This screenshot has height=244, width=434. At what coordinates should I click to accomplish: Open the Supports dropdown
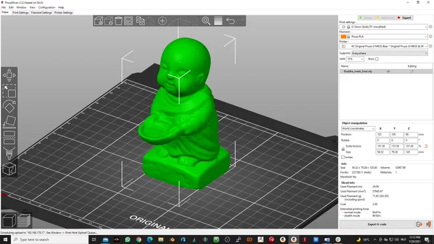(390, 53)
